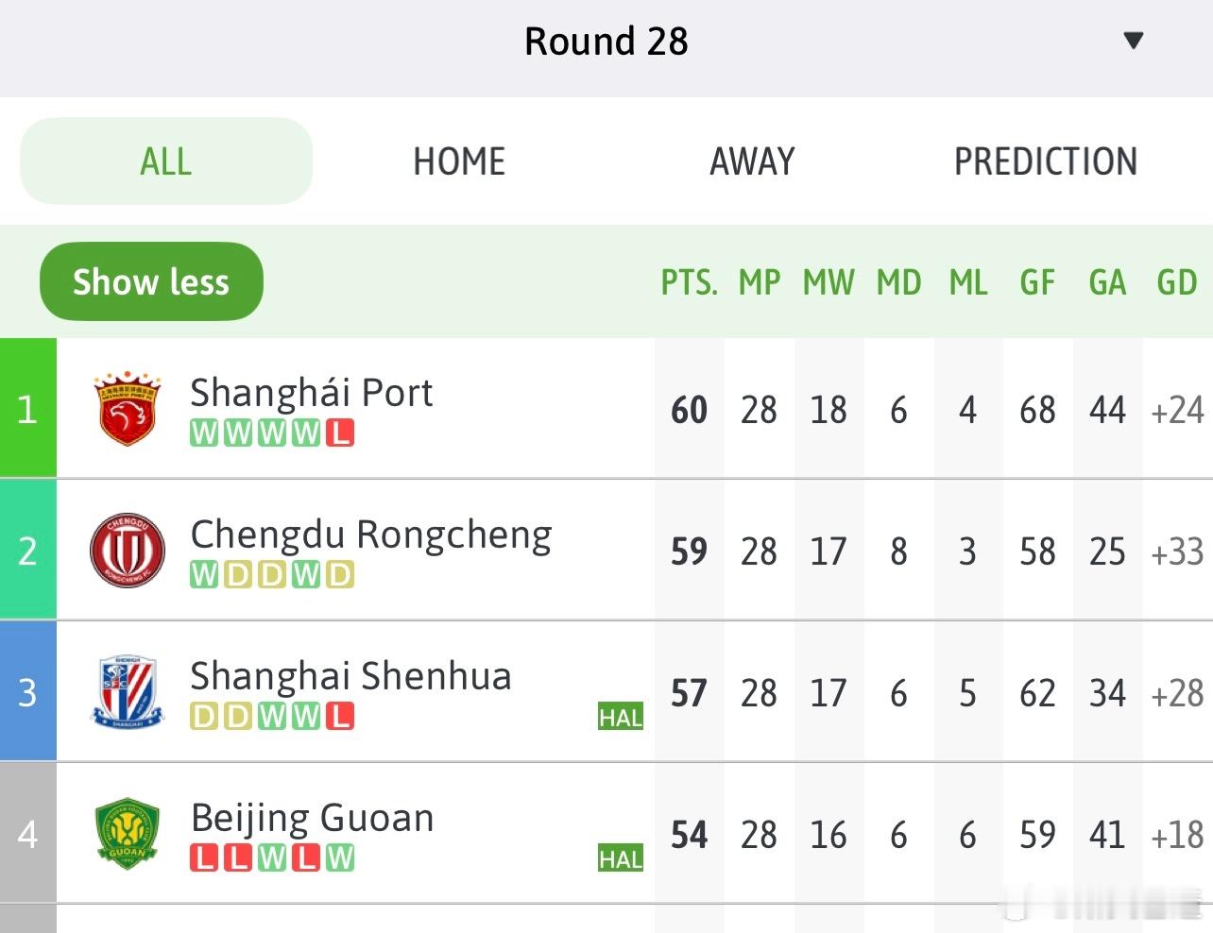Screen dimensions: 1213x933
Task: Switch to the AWAY tab
Action: click(x=752, y=161)
